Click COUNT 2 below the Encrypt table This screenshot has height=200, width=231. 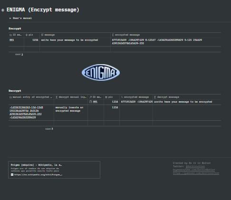(x=19, y=55)
